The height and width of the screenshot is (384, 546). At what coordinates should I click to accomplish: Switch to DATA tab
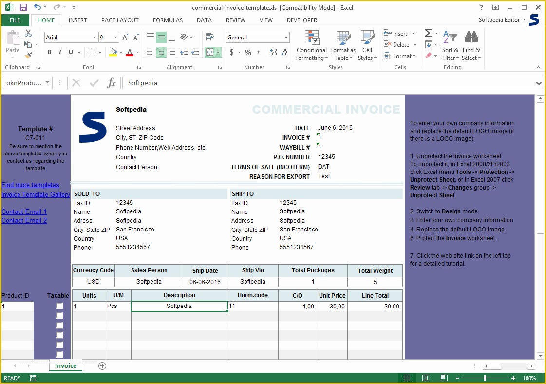click(x=204, y=20)
